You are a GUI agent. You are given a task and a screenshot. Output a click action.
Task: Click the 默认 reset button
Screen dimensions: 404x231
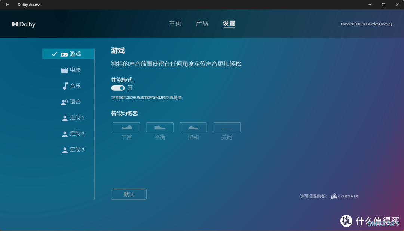[129, 194]
